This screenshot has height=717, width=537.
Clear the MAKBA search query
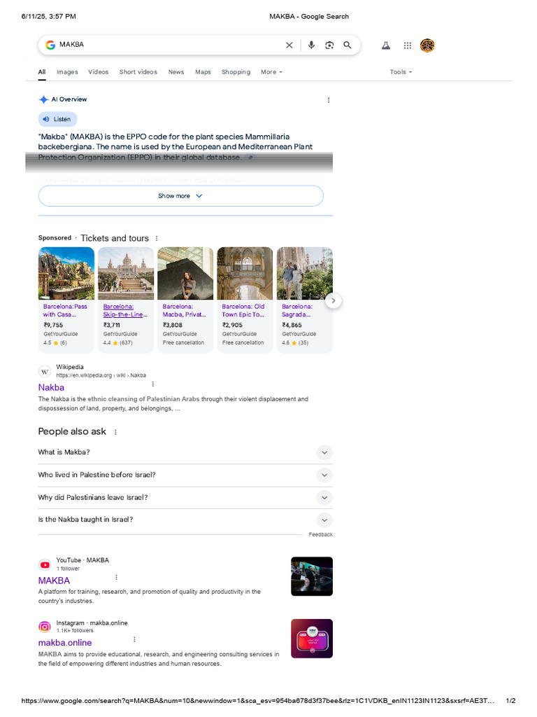289,45
